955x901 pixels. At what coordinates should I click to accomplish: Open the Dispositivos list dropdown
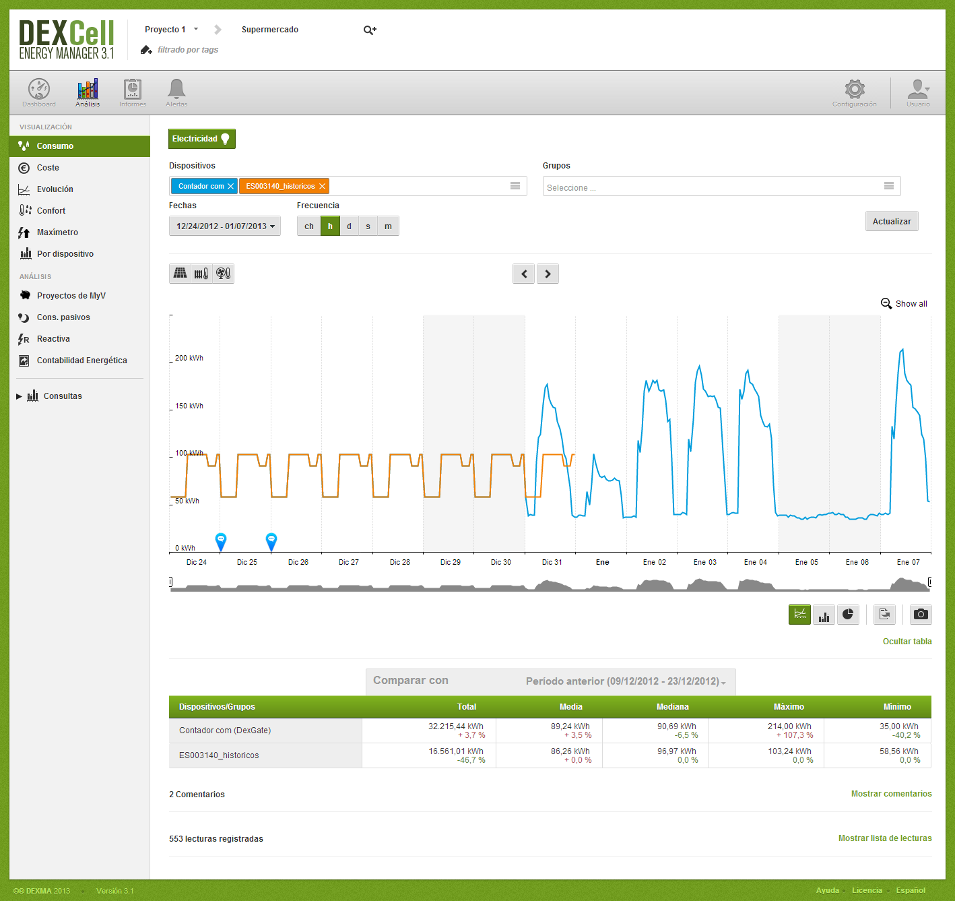[515, 186]
